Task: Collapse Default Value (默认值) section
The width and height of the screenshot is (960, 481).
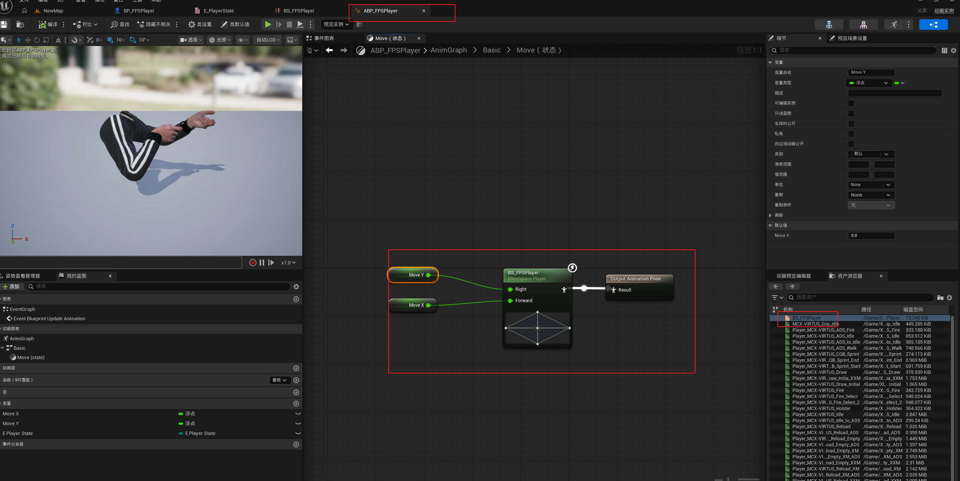Action: point(770,226)
